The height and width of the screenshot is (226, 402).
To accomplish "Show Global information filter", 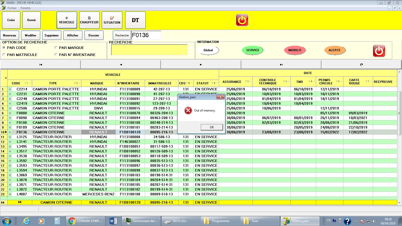I will pyautogui.click(x=208, y=50).
